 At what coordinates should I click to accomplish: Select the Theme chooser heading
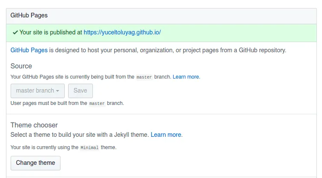34,125
